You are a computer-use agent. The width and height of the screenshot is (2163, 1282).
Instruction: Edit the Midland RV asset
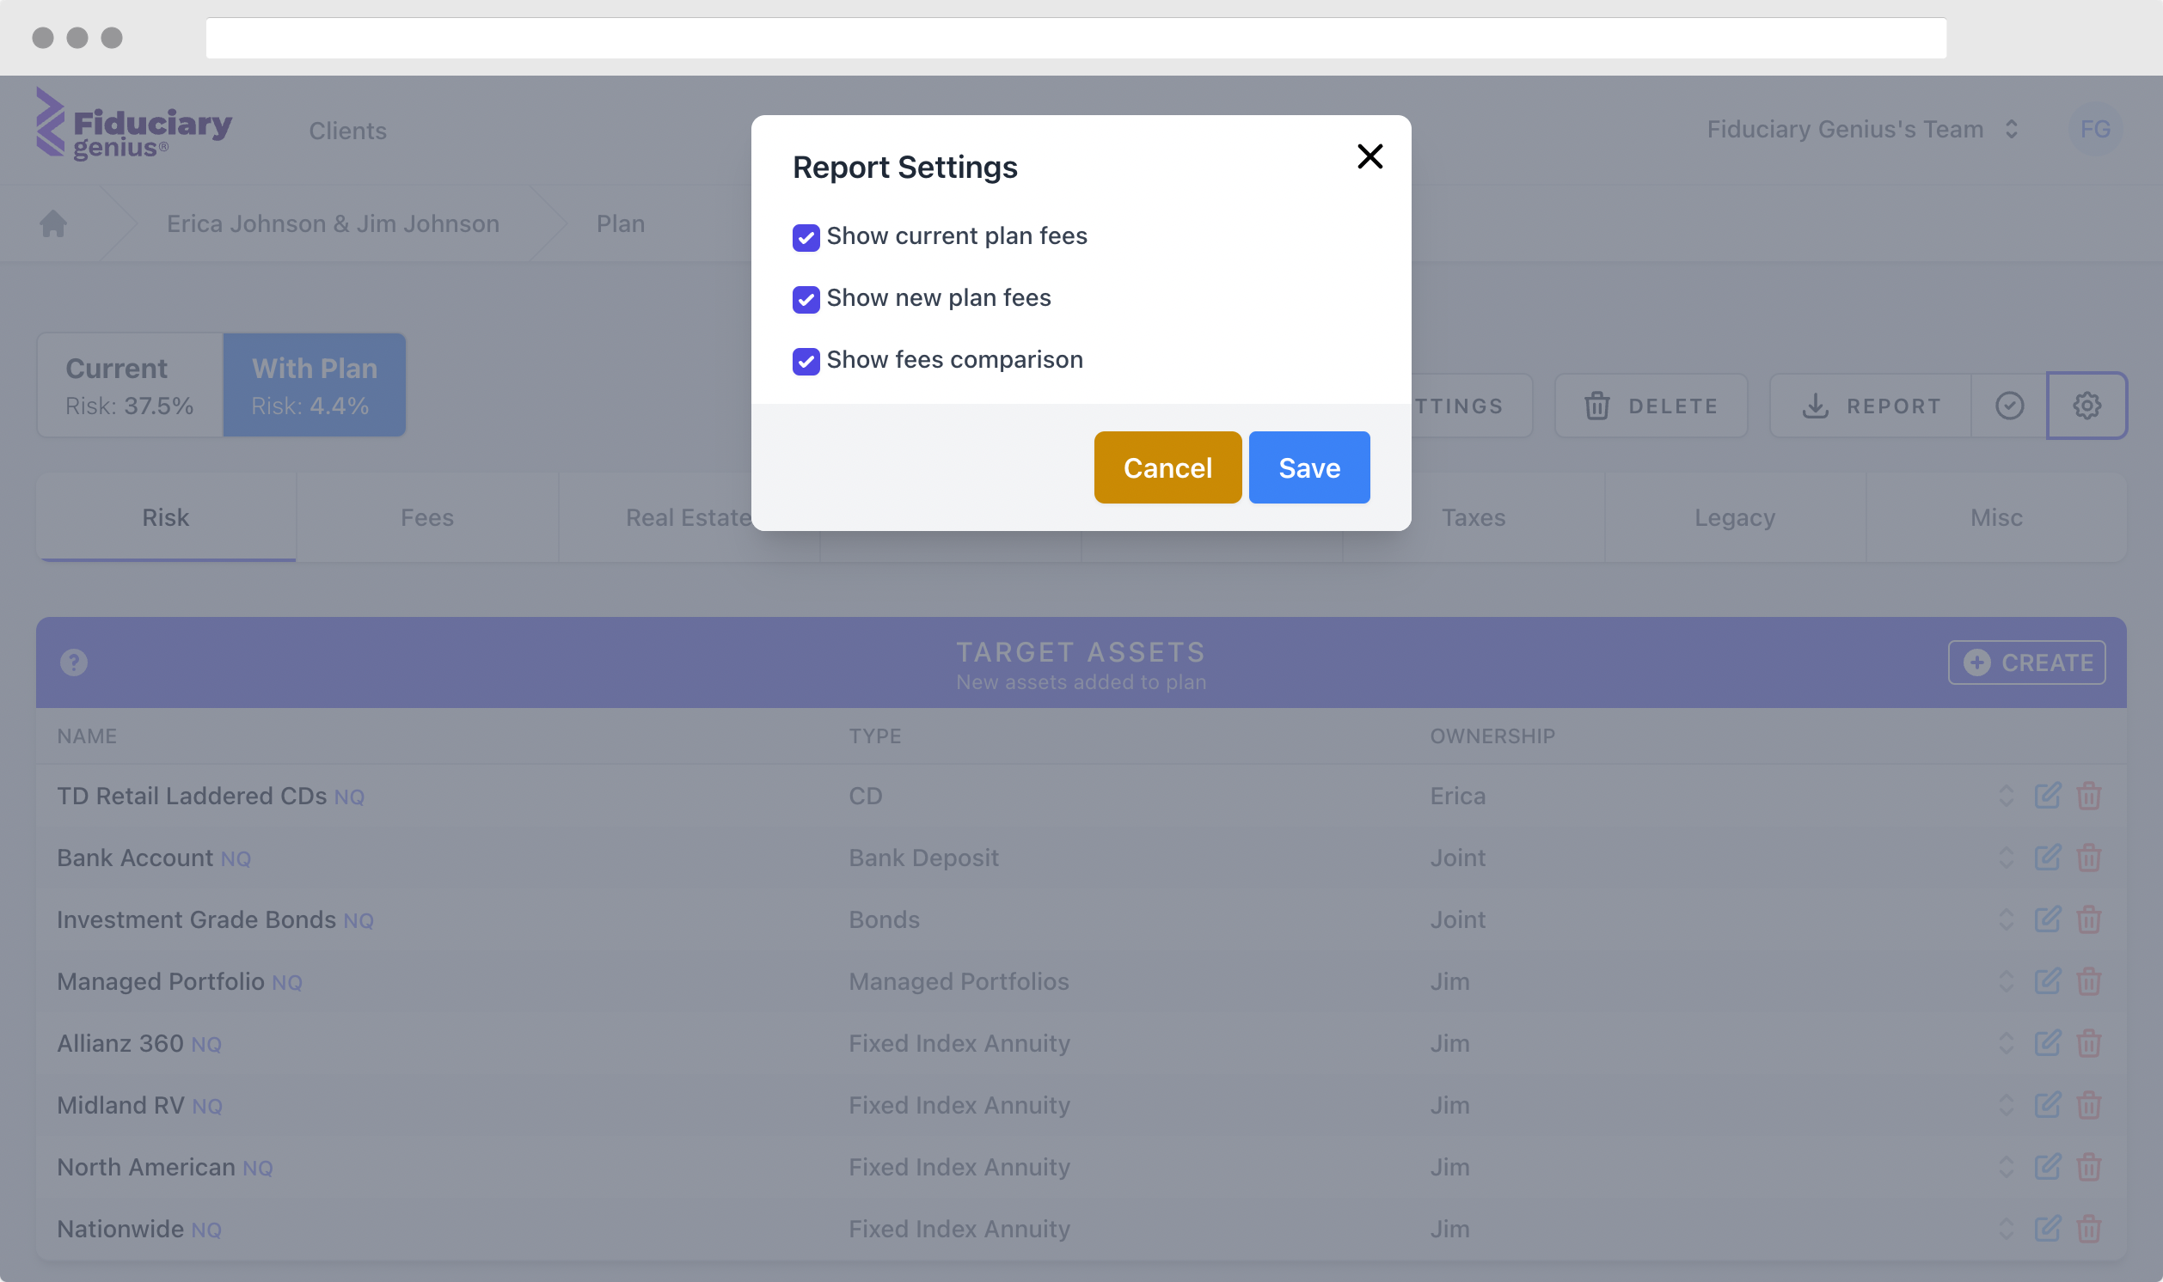click(x=2047, y=1104)
